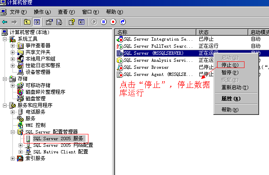Toggle the show/hide console tree icon
This screenshot has width=269, height=175.
(x=37, y=22)
